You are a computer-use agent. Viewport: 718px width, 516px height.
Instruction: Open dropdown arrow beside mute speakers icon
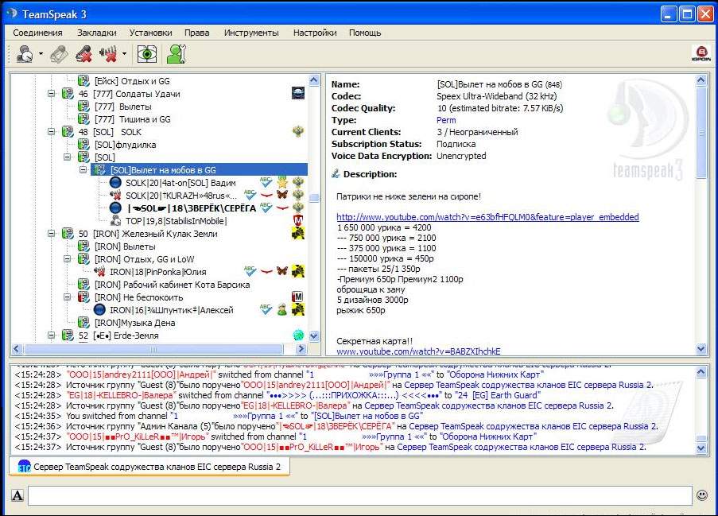coord(124,55)
